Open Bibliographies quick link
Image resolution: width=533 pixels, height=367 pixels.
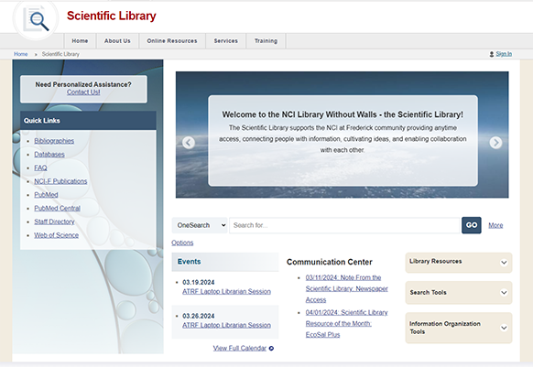[54, 141]
